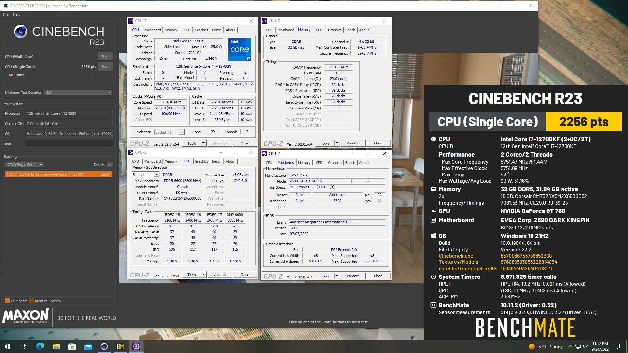
Task: Click the Intel Core i7 logo
Action: (240, 50)
